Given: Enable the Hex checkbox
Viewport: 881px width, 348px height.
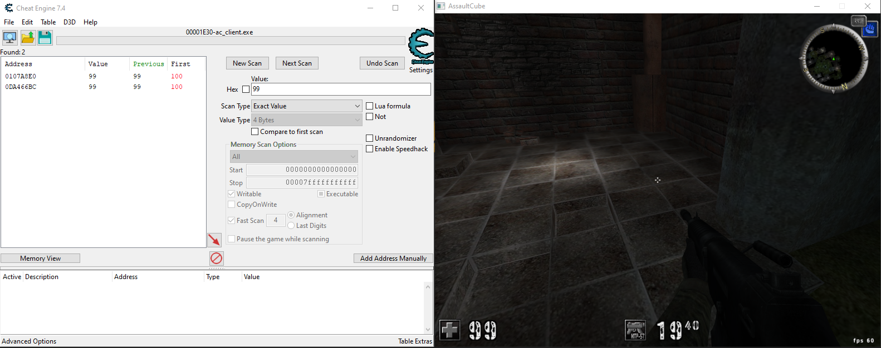Looking at the screenshot, I should (x=246, y=89).
